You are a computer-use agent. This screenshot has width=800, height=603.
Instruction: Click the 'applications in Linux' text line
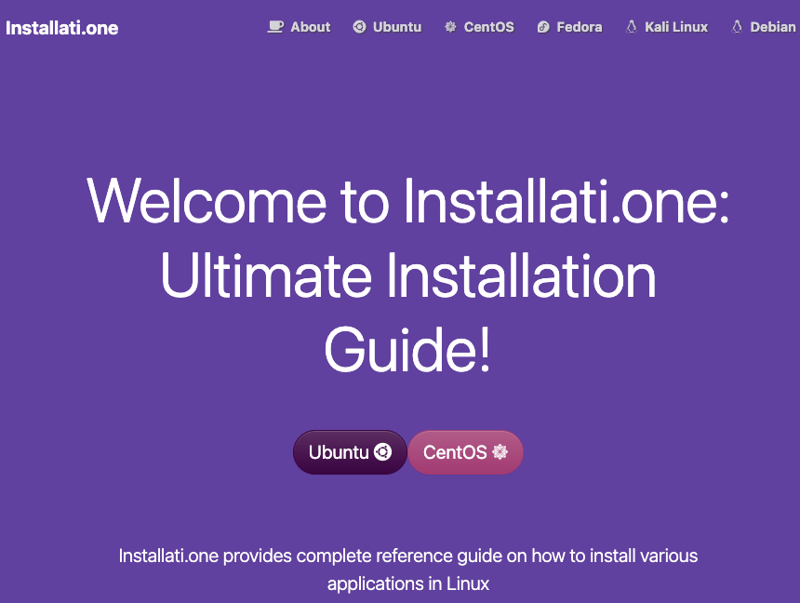[x=408, y=583]
